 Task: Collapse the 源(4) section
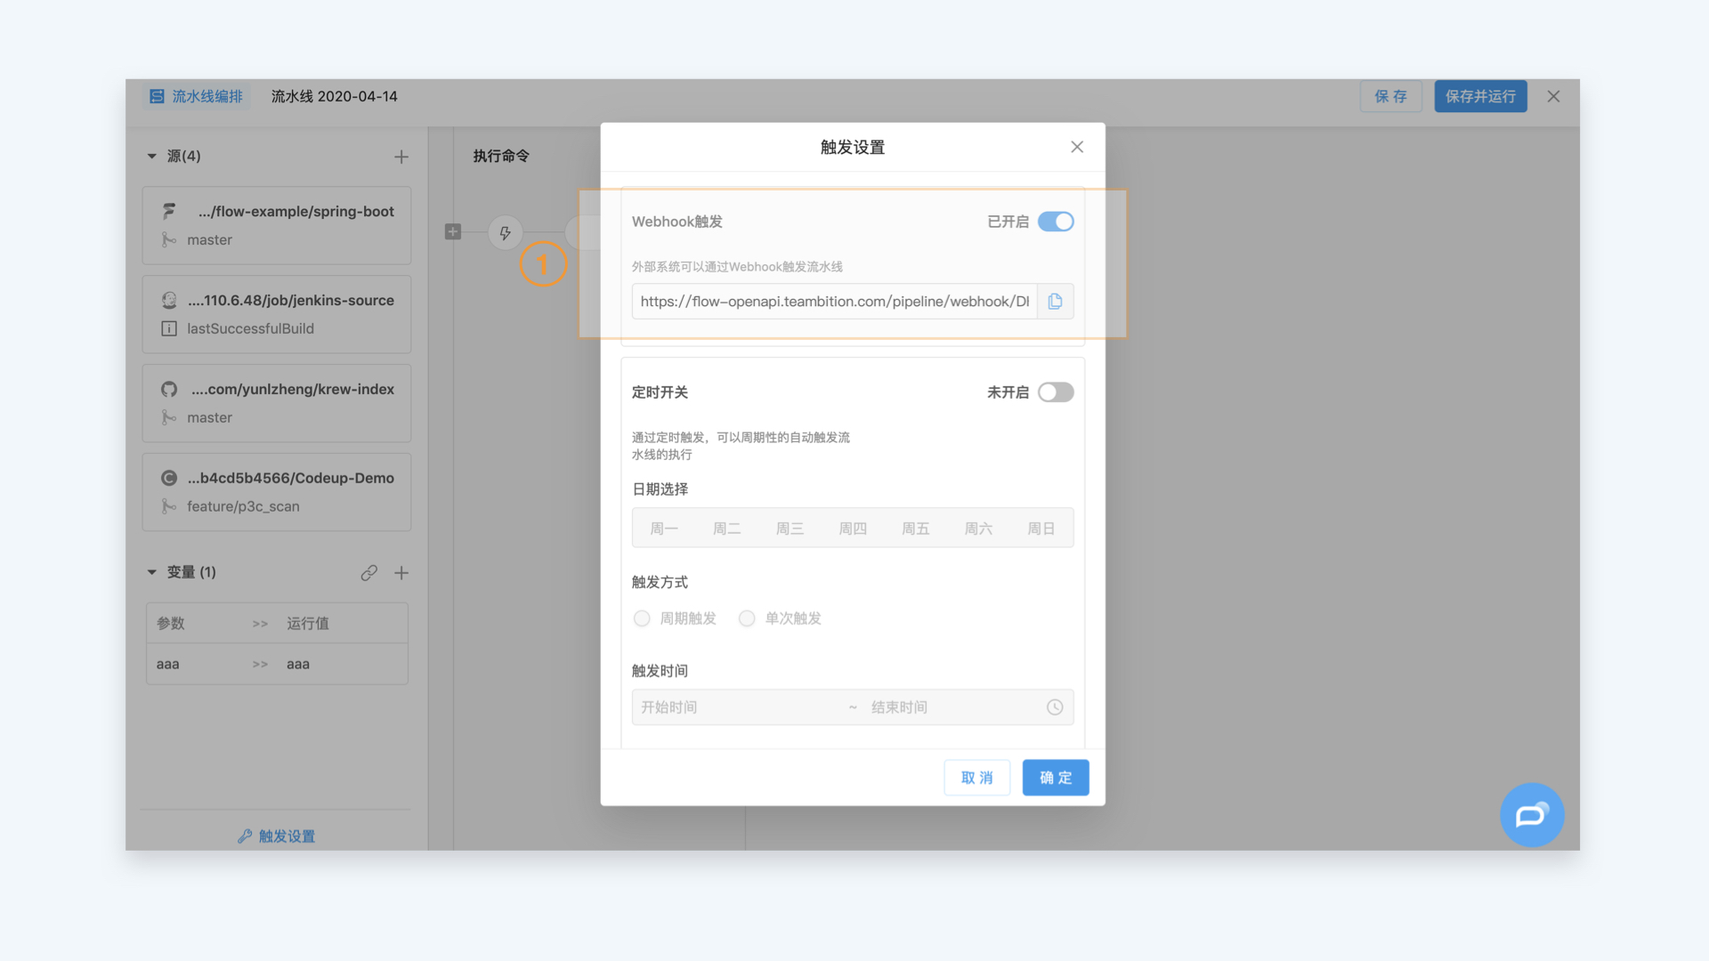[152, 157]
